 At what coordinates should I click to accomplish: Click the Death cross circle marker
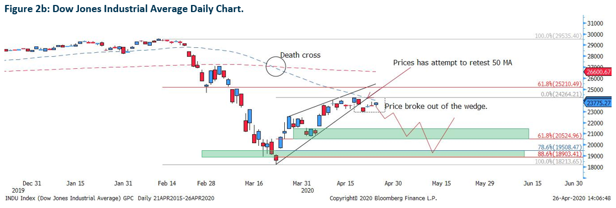coord(275,65)
